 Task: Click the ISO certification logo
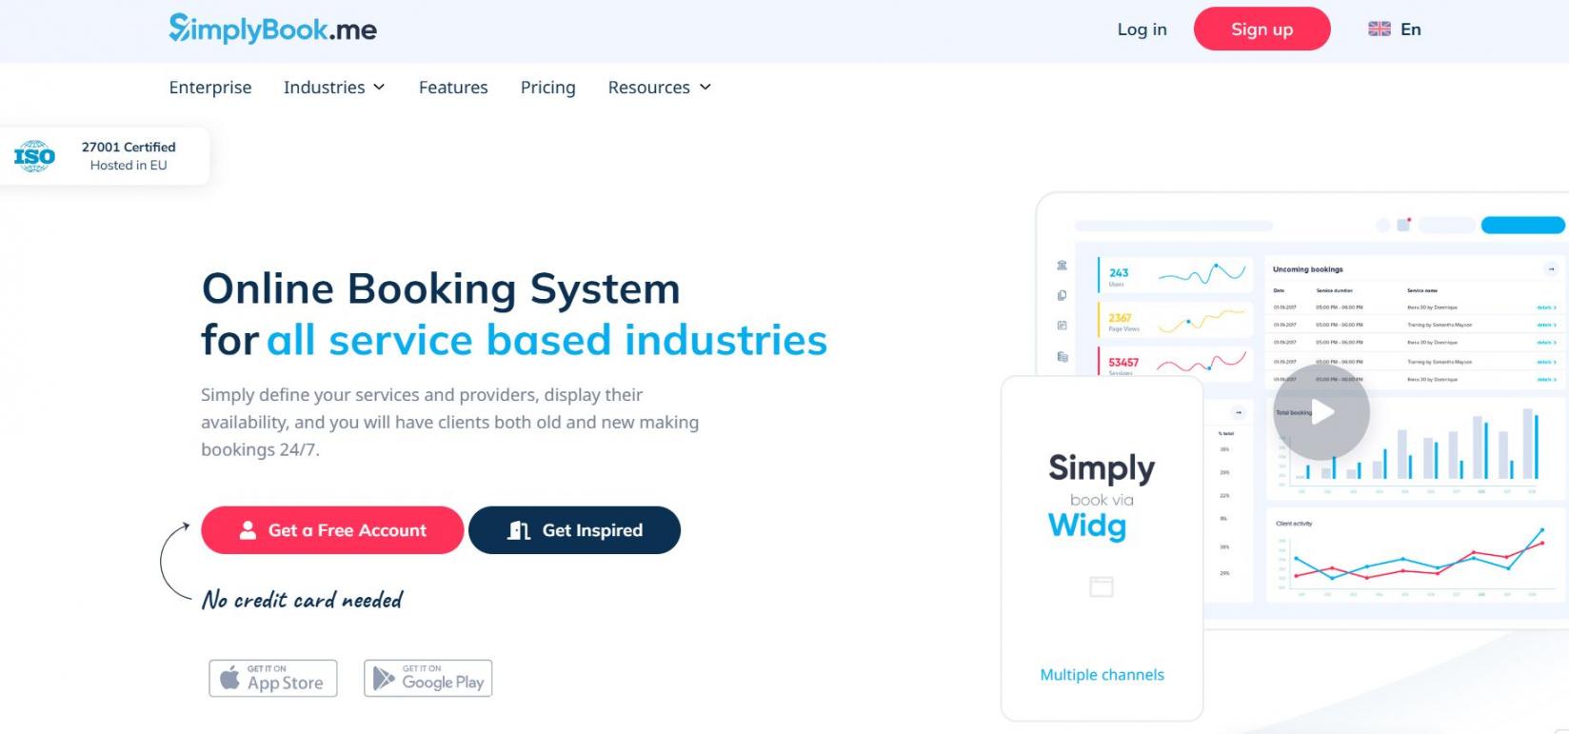coord(34,156)
